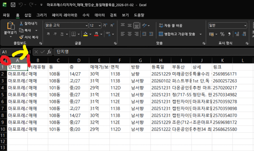Open the 데이터 ribbon tab
This screenshot has height=151, width=254.
tap(100, 15)
